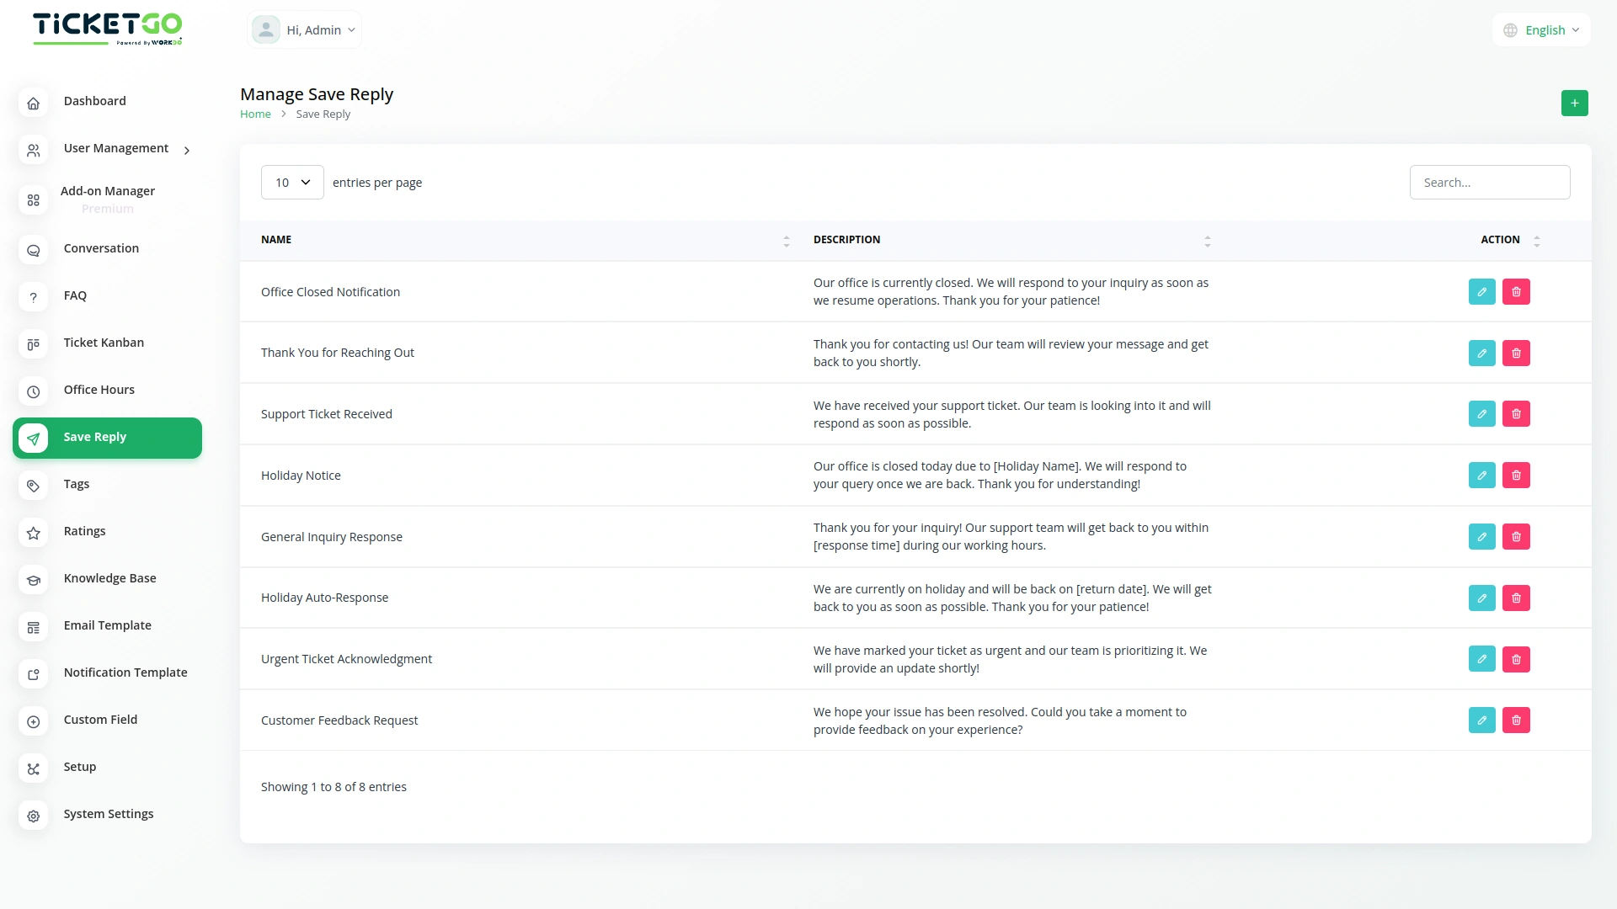Open the Home breadcrumb link
Viewport: 1617px width, 909px height.
tap(255, 114)
